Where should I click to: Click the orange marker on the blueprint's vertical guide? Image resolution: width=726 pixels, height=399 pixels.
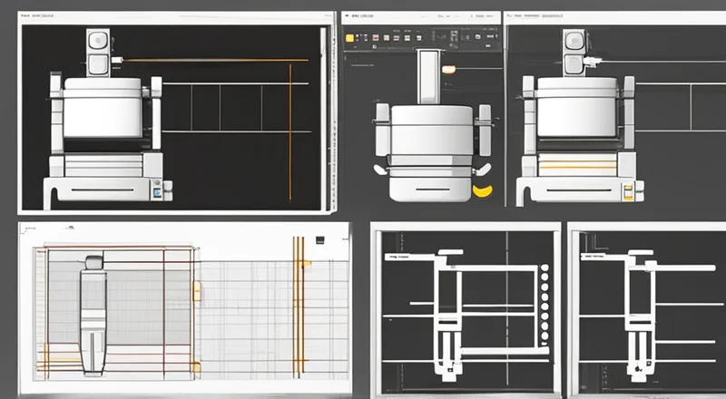(x=306, y=263)
